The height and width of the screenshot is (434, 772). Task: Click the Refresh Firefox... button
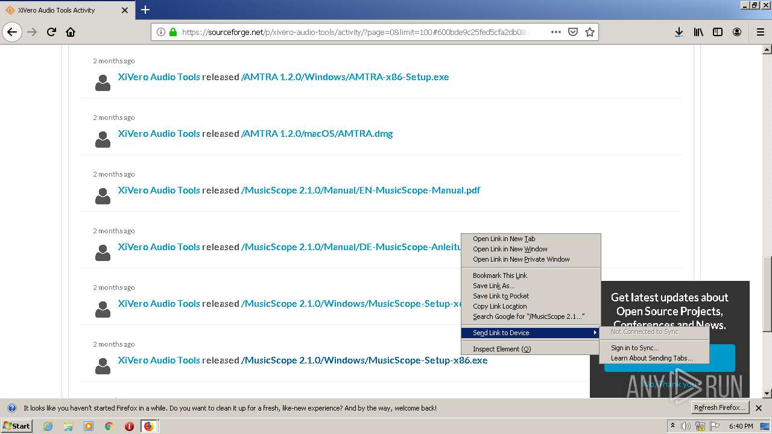(720, 408)
